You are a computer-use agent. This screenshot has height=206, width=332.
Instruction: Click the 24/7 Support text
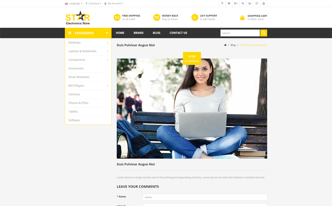pos(208,16)
